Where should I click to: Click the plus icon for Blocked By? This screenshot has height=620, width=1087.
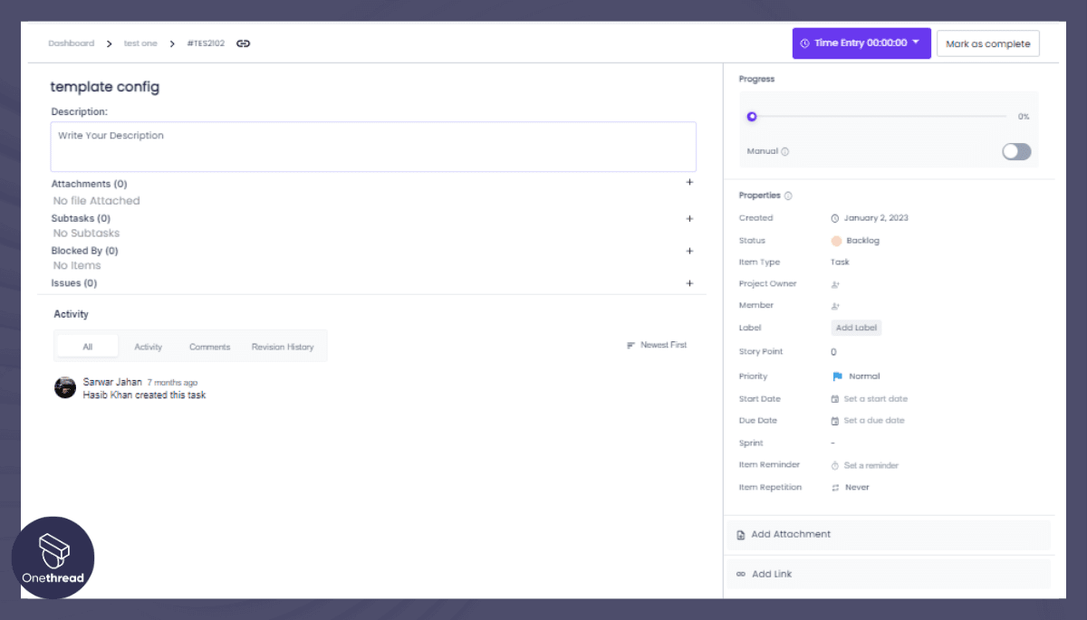689,251
